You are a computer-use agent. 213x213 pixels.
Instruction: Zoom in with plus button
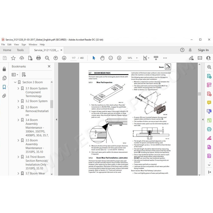(119, 58)
